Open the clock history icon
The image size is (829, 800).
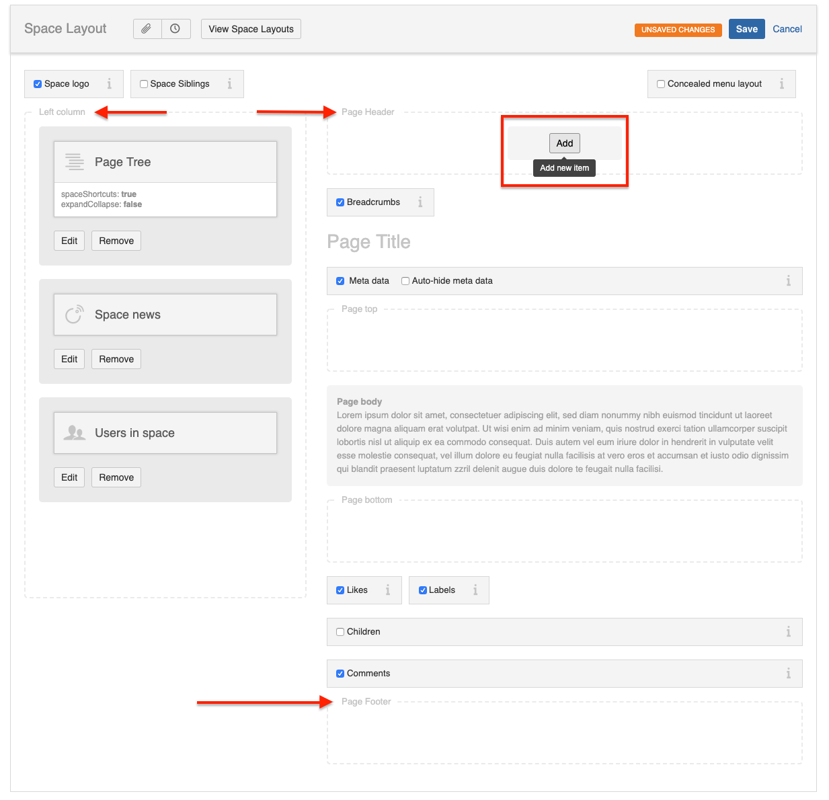coord(175,29)
